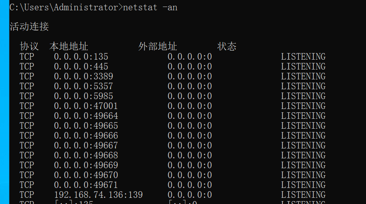Viewport: 366px width, 204px height.
Task: Click the 本地地址 column header
Action: pos(69,46)
